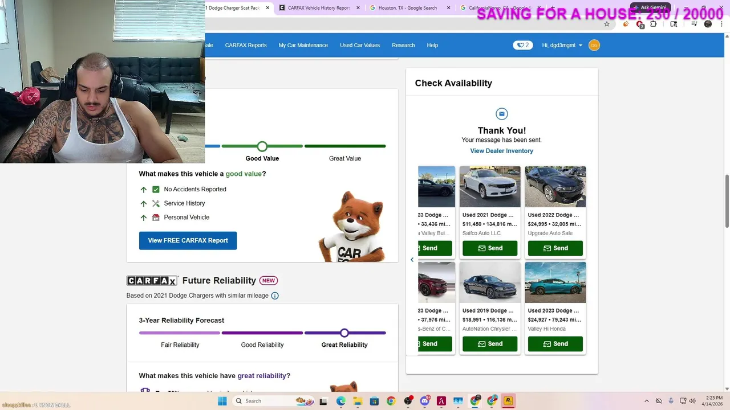Click the View Dealer Inventory link
This screenshot has width=730, height=410.
(x=501, y=151)
